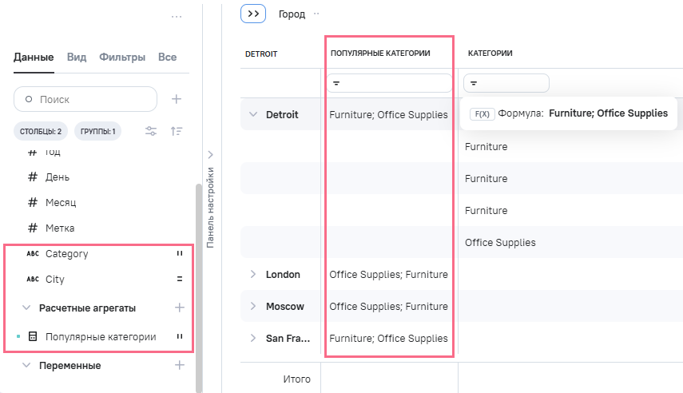Toggle the City field group marker
The width and height of the screenshot is (683, 393).
(179, 280)
